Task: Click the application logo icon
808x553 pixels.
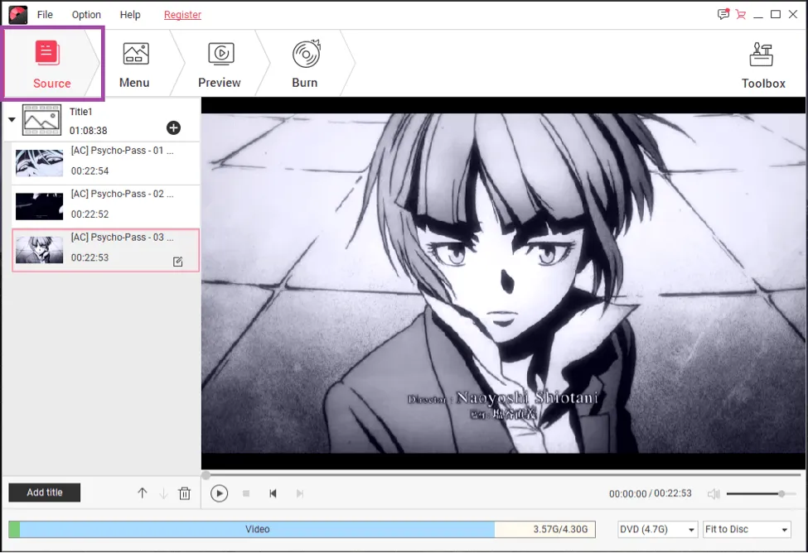Action: (18, 14)
